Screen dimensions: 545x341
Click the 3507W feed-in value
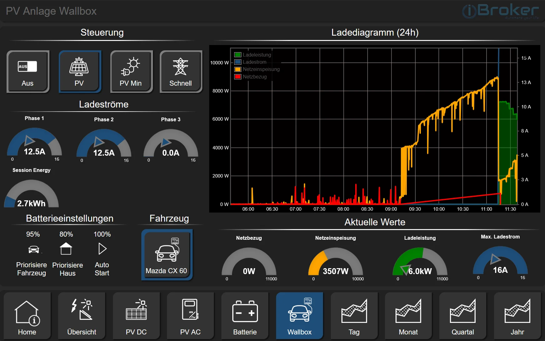(x=336, y=271)
